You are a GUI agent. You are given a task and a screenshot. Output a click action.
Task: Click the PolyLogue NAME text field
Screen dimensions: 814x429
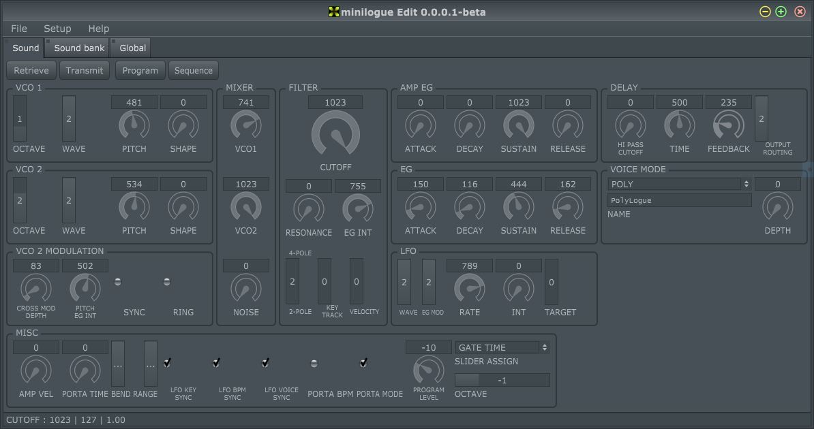[x=680, y=200]
